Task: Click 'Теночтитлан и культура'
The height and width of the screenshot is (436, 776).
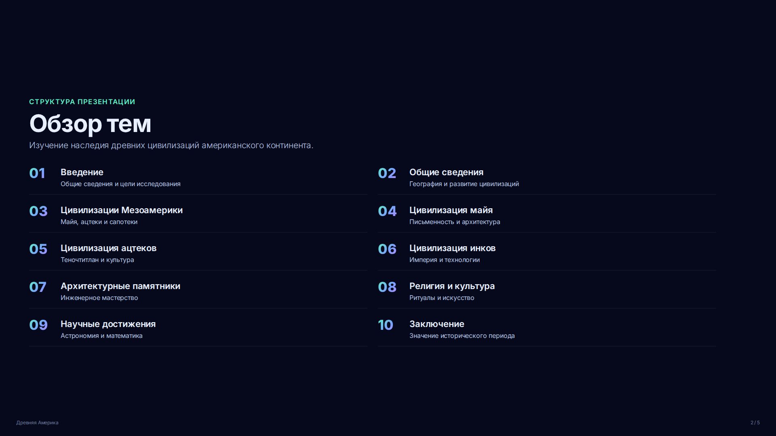Action: [97, 260]
